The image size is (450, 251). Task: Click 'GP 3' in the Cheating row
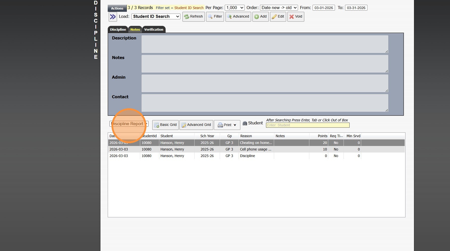point(229,143)
